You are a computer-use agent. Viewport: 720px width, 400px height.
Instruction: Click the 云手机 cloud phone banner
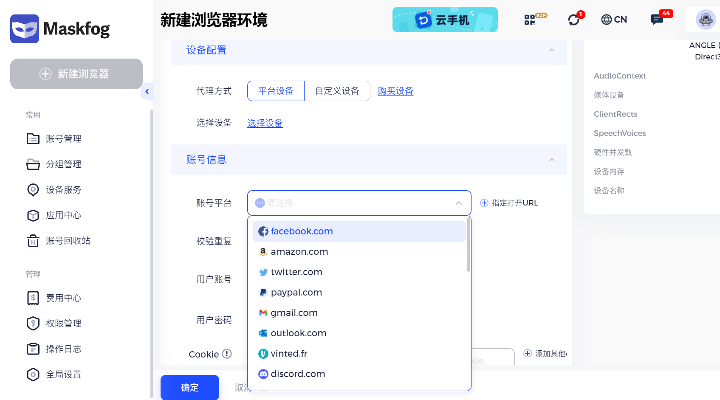445,20
